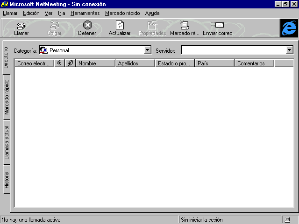299x224 pixels.
Task: Switch to the Directorio side tab
Action: [6, 57]
